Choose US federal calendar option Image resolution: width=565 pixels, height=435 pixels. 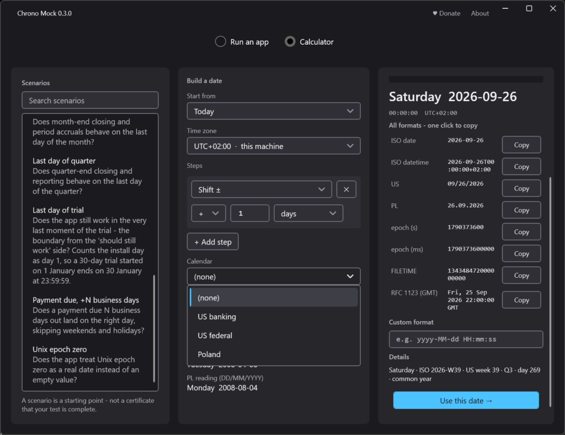(274, 336)
